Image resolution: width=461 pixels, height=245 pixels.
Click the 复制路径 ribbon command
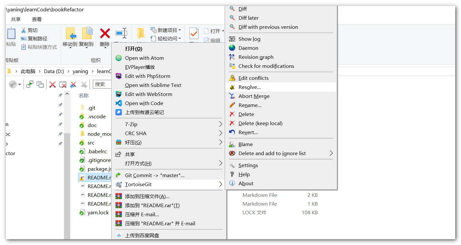(34, 38)
